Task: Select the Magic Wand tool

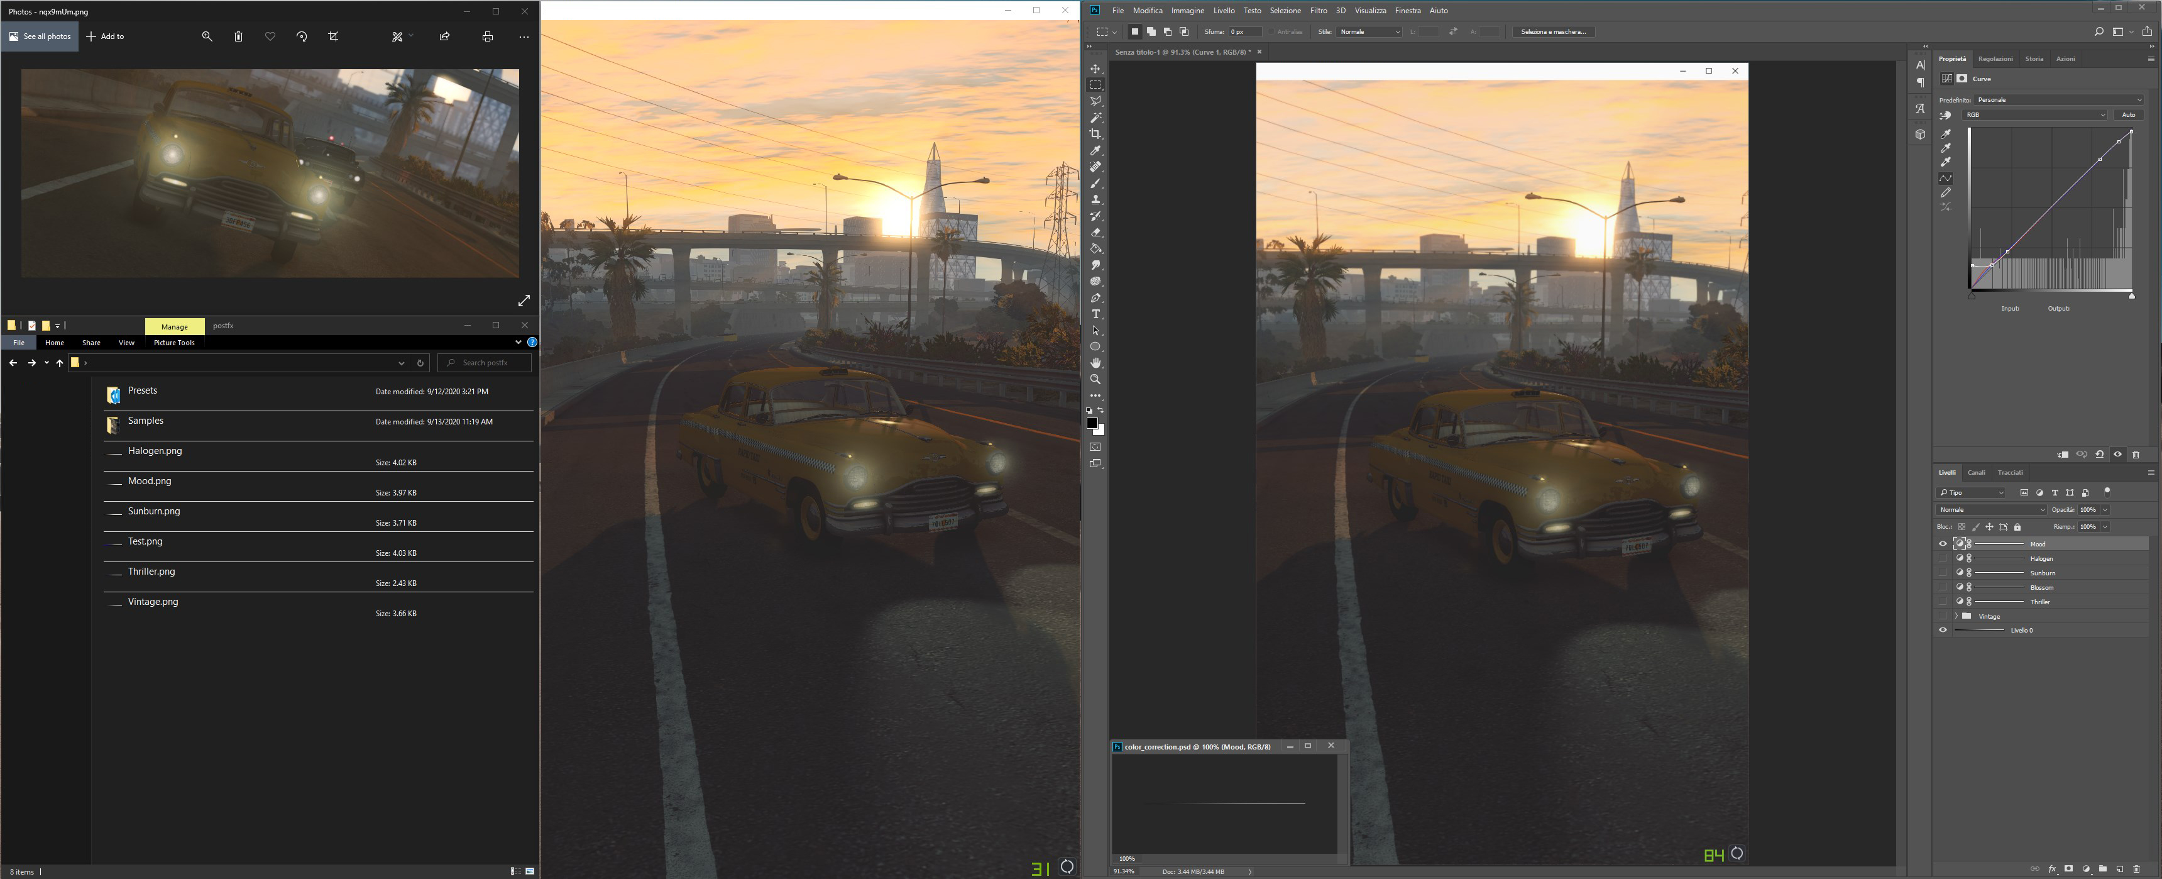Action: [1095, 118]
